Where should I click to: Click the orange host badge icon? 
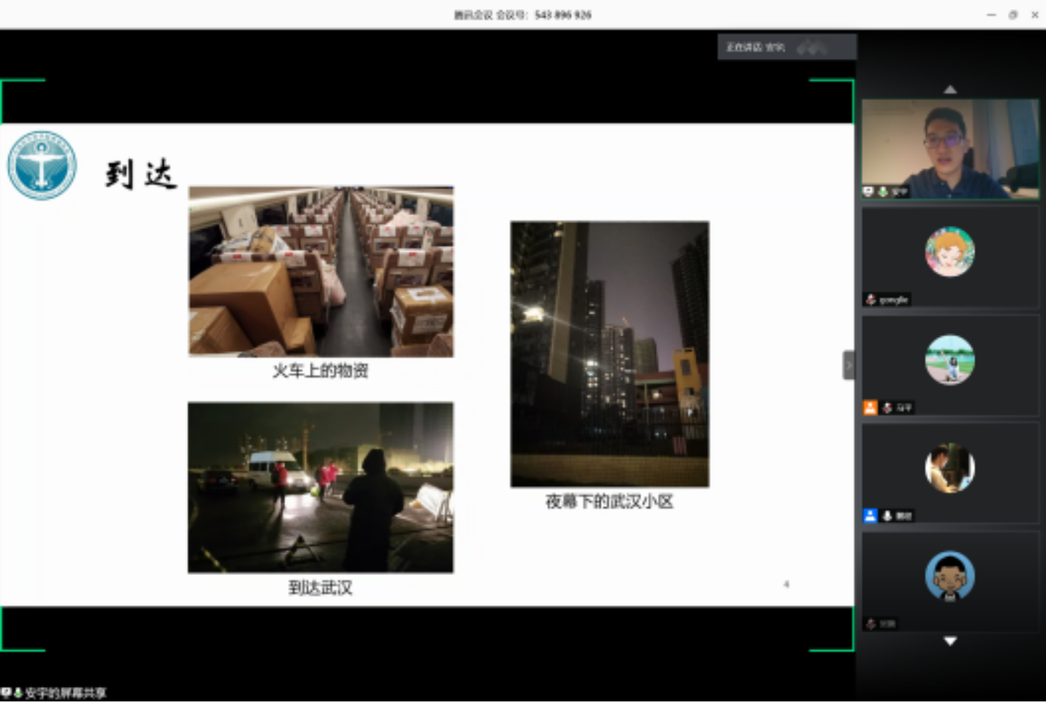(x=870, y=408)
